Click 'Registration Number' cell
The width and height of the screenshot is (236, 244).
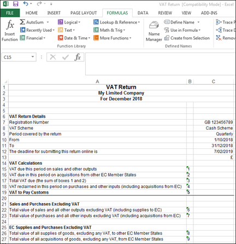pos(97,122)
